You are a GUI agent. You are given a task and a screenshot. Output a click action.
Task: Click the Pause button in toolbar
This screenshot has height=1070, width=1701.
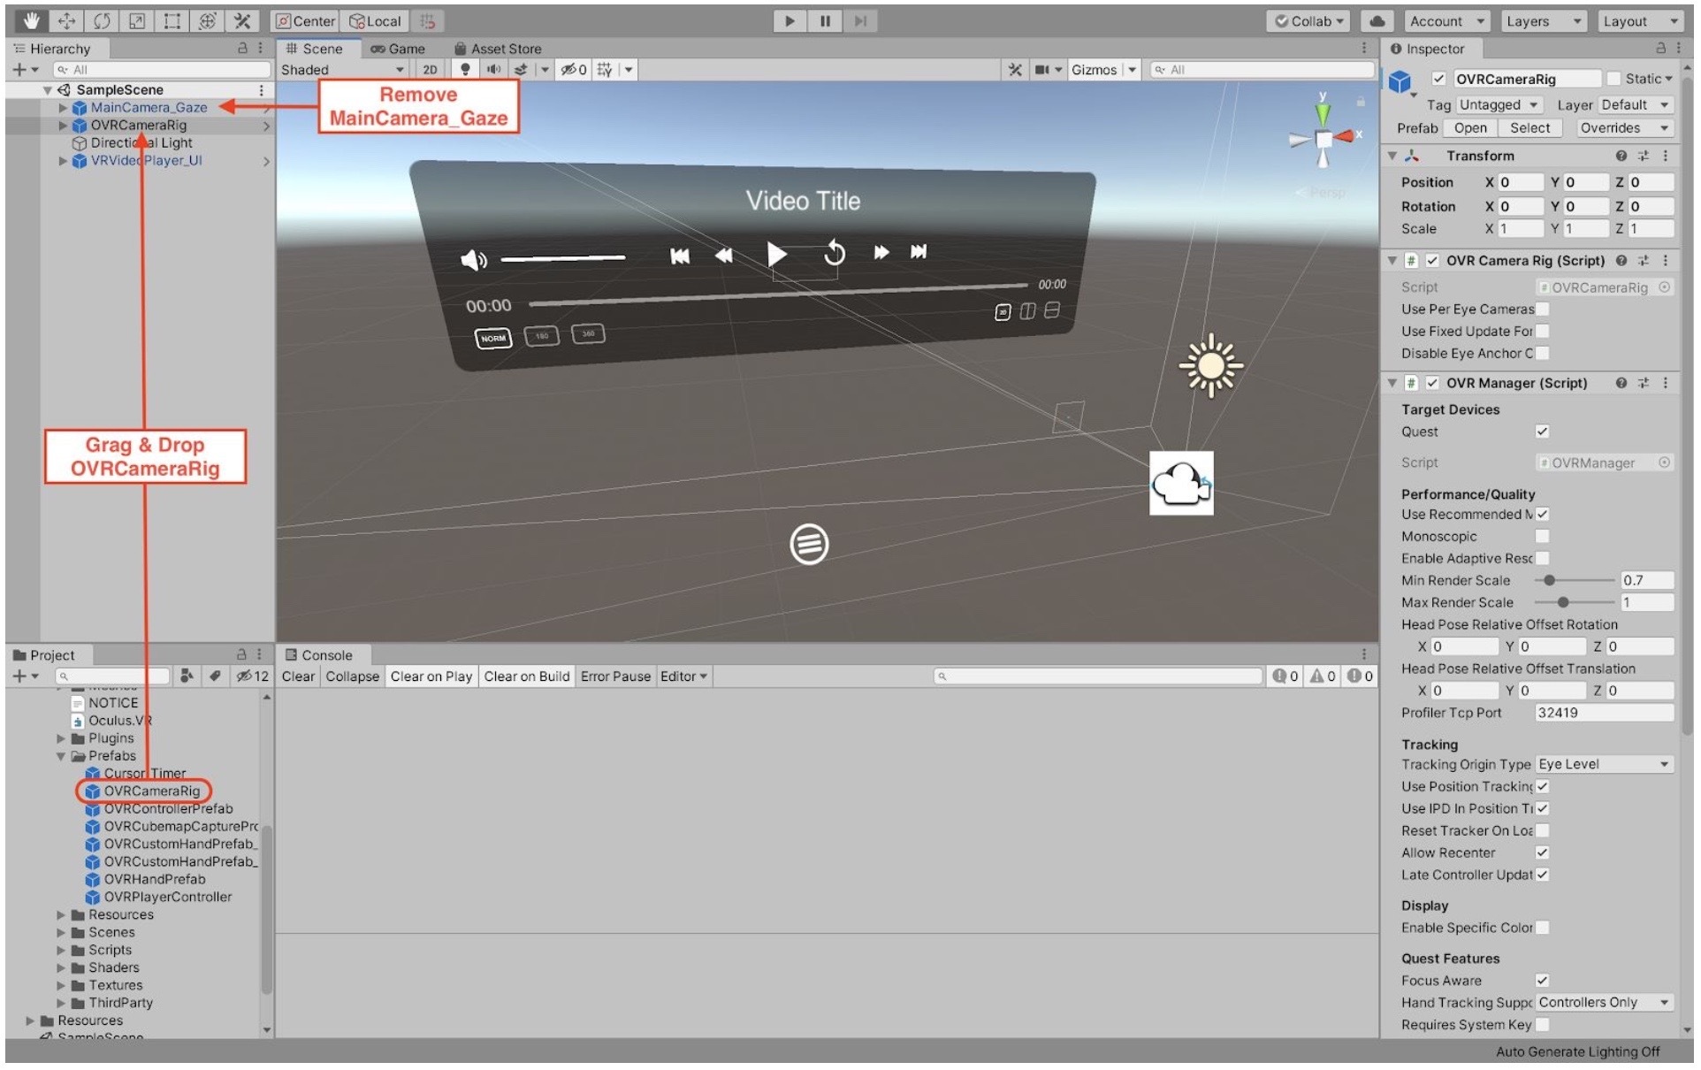(825, 20)
